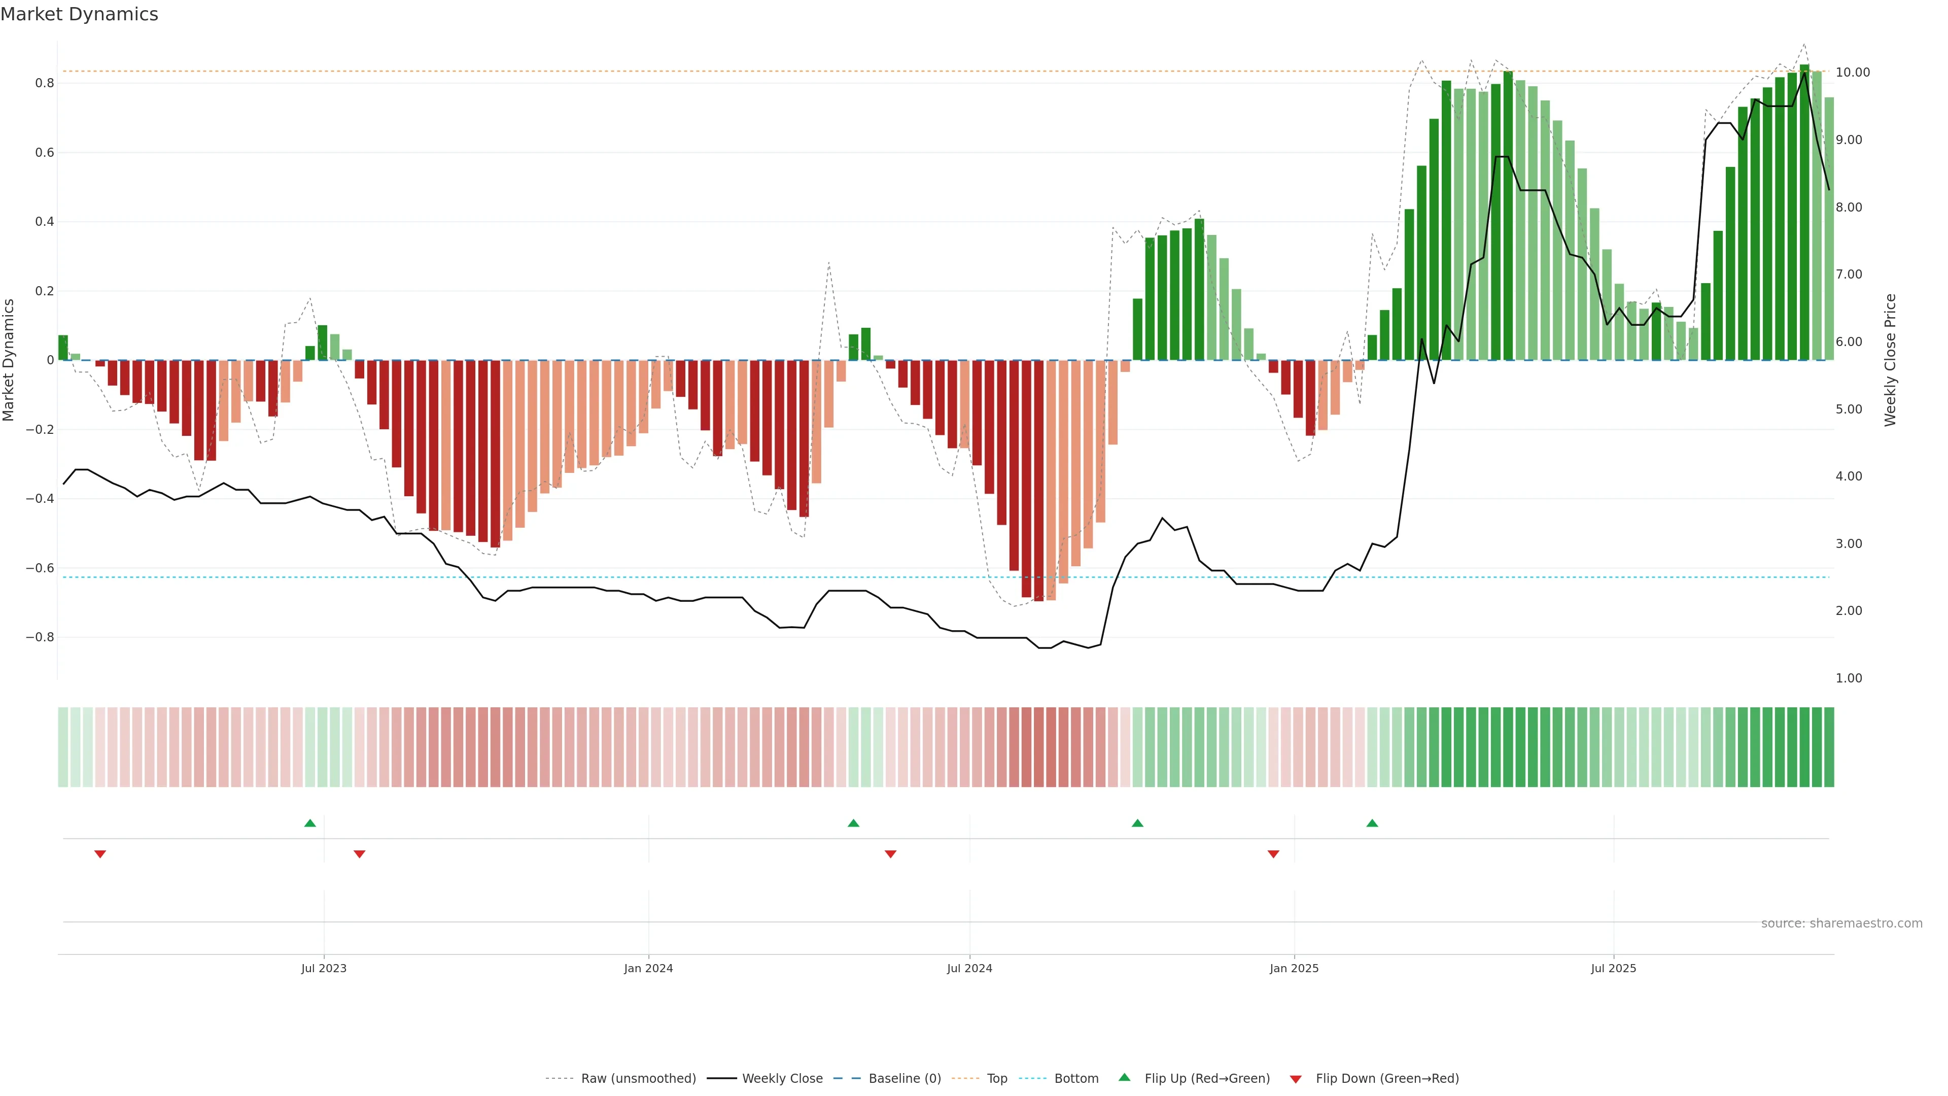Click the flip-down marker just before Jan 2025
The image size is (1948, 1096).
pyautogui.click(x=1273, y=854)
